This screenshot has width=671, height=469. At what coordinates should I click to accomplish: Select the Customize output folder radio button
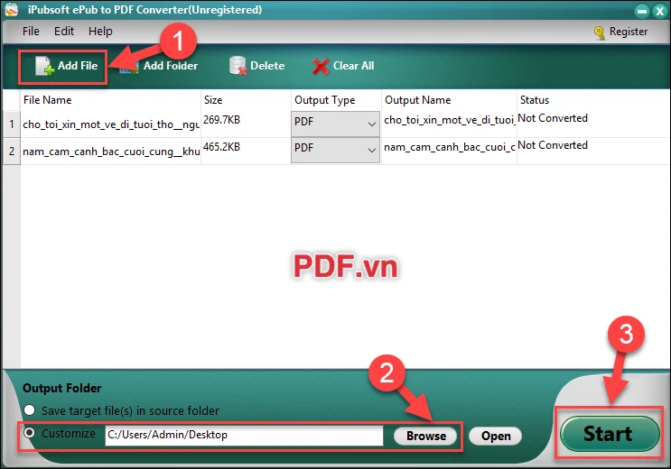coord(30,433)
